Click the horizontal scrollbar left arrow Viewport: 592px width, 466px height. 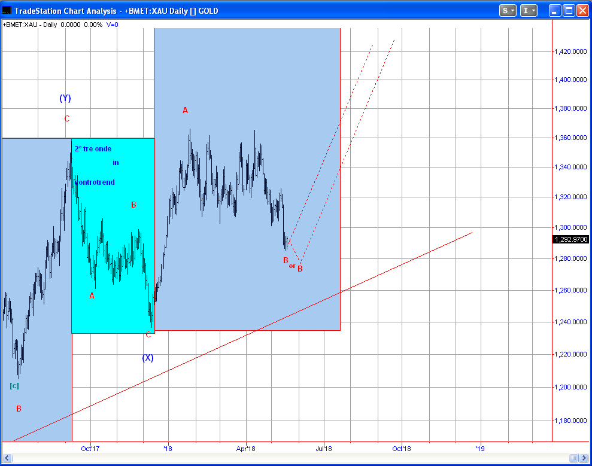coord(7,458)
